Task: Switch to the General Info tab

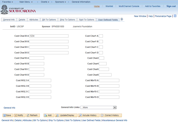Action: pyautogui.click(x=9, y=20)
